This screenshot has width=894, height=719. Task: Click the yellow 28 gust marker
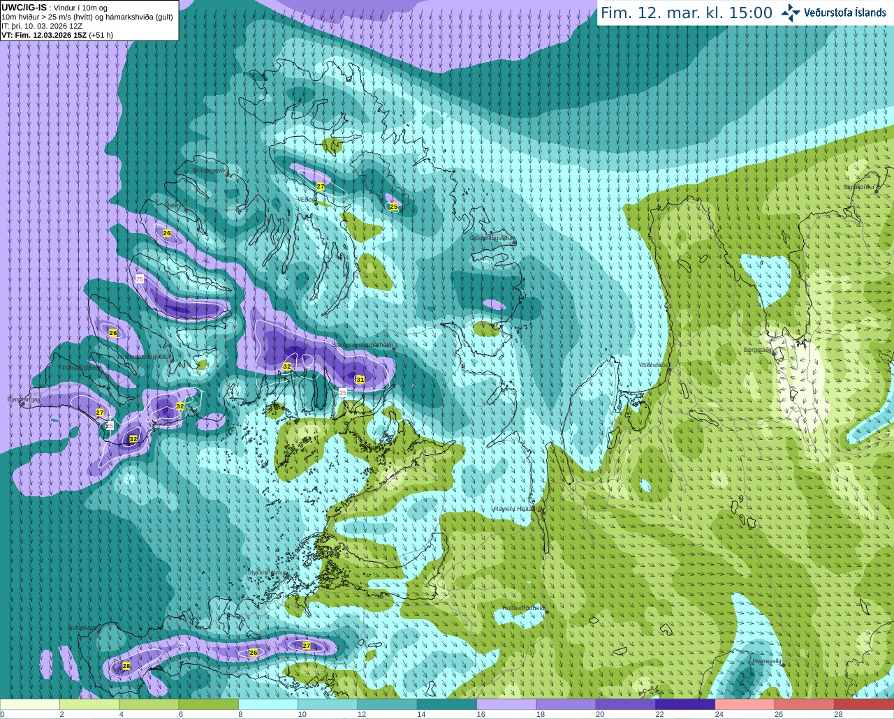126,666
